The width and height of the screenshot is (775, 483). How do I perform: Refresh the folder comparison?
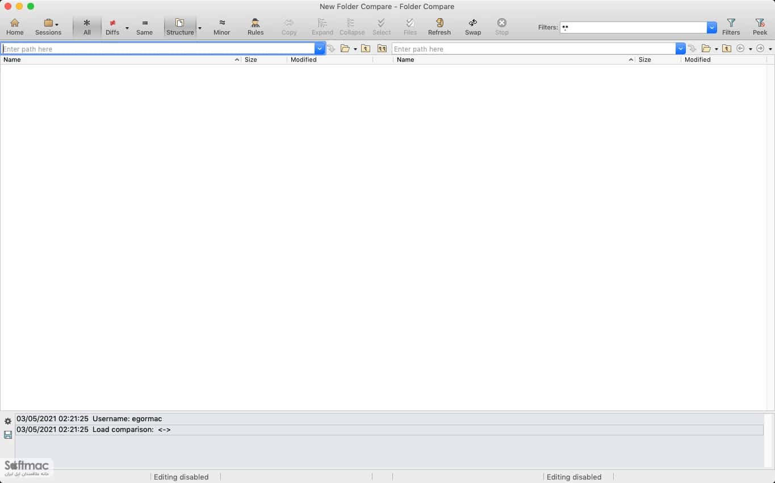click(439, 27)
